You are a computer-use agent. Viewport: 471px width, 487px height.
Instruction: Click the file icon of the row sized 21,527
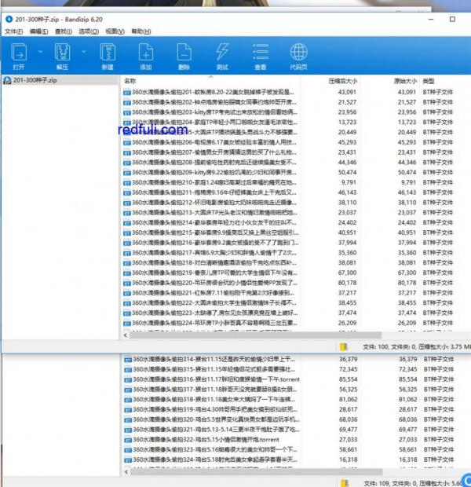(x=126, y=102)
